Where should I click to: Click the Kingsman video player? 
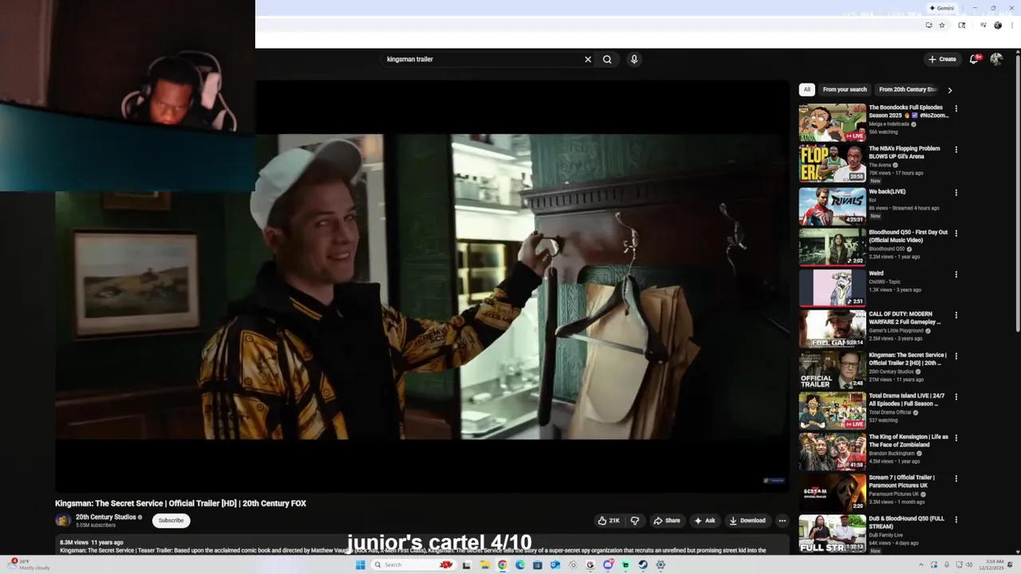coord(422,287)
